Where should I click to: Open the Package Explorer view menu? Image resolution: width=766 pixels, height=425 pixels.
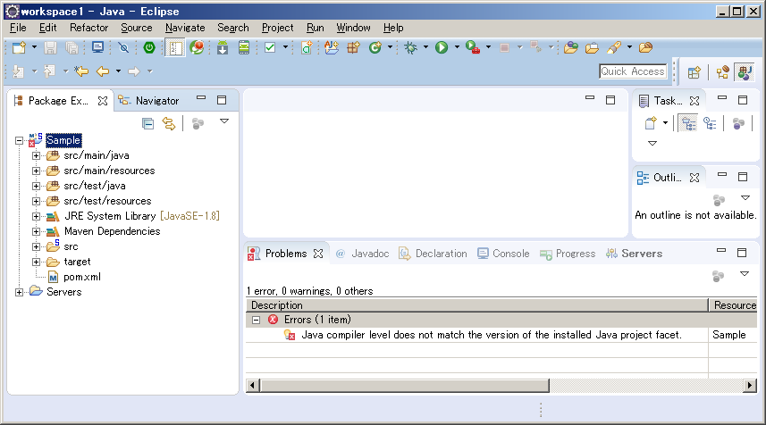pos(224,121)
